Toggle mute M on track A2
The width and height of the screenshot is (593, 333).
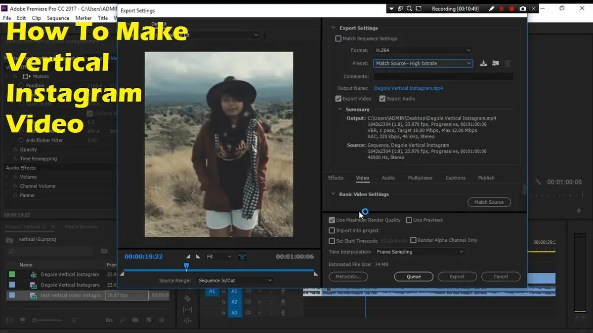pyautogui.click(x=259, y=302)
